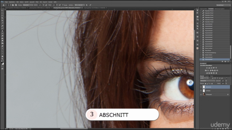Image resolution: width=232 pixels, height=130 pixels.
Task: Select the Hand tool
Action: 3,56
